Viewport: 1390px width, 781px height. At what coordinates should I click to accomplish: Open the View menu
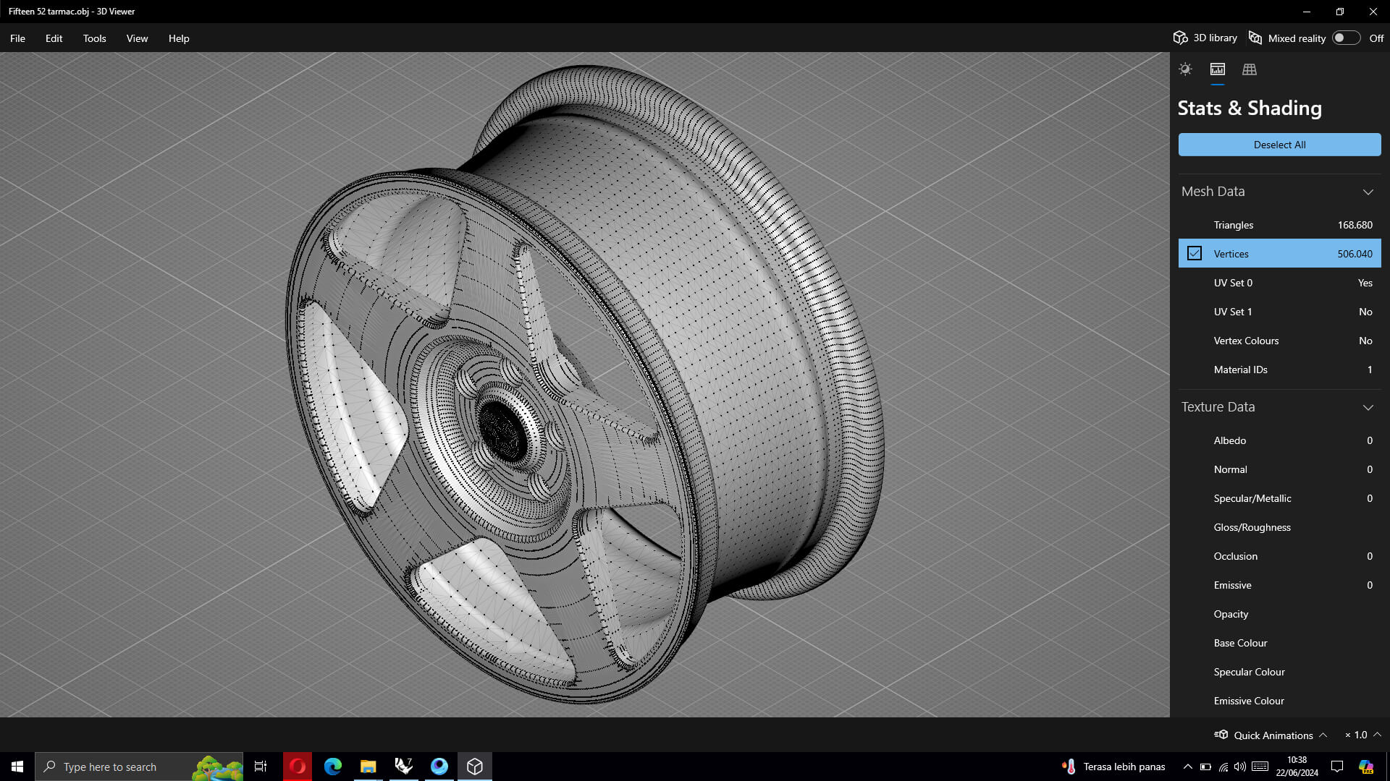(x=137, y=38)
